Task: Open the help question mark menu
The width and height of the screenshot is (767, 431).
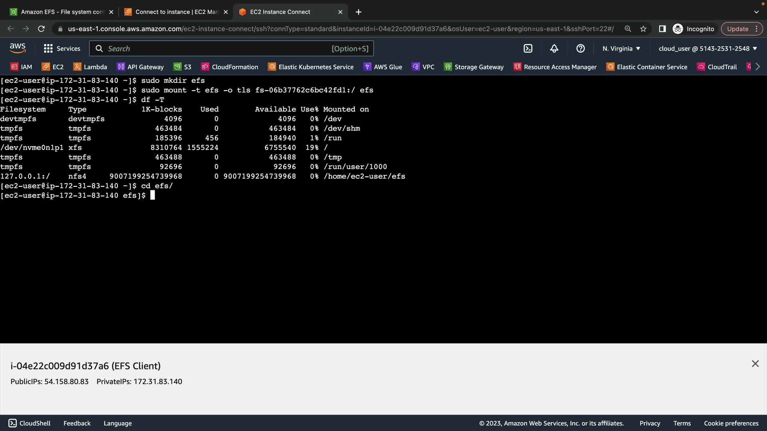Action: pyautogui.click(x=580, y=49)
